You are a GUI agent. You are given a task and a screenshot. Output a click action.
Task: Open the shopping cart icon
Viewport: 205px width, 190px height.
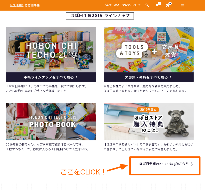coord(167,5)
